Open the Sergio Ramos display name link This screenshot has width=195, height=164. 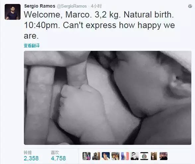pos(40,6)
